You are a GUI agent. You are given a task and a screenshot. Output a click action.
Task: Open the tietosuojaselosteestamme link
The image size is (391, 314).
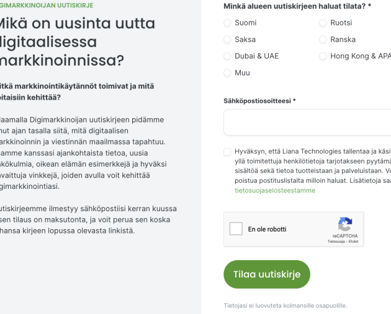(x=275, y=190)
